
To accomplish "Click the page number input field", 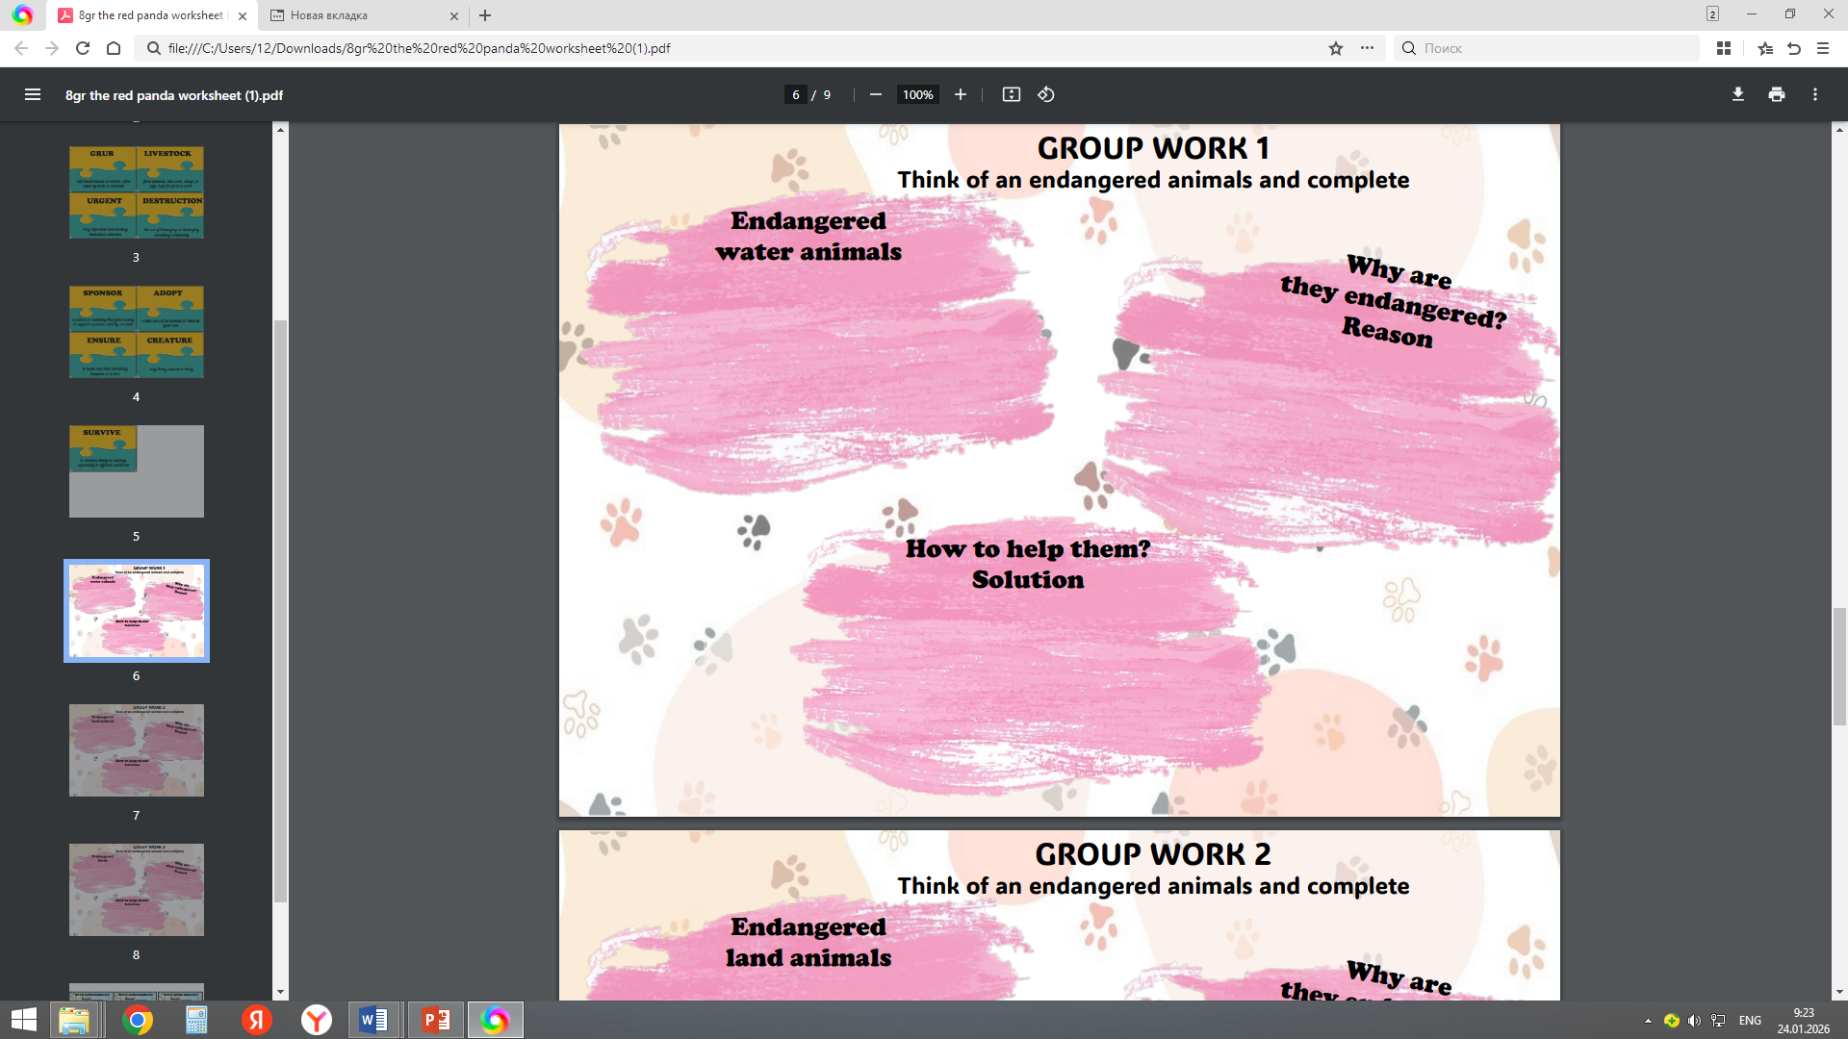I will 795,94.
